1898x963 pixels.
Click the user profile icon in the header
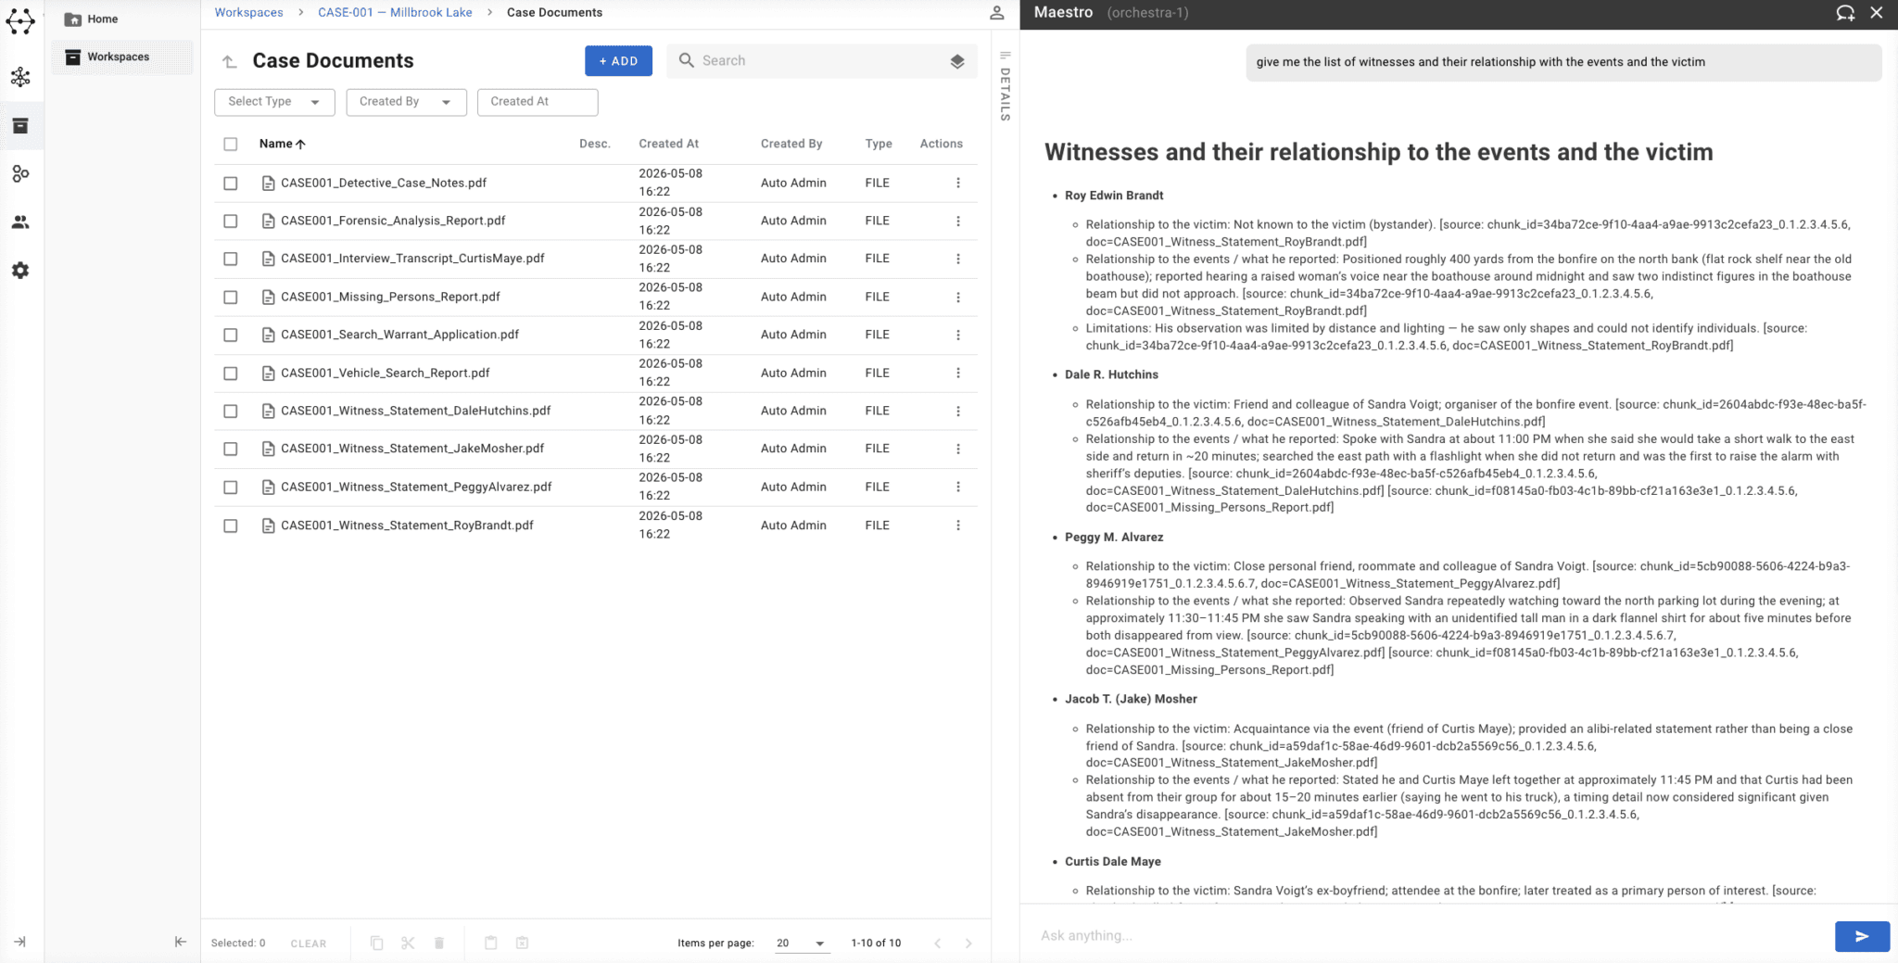(996, 13)
